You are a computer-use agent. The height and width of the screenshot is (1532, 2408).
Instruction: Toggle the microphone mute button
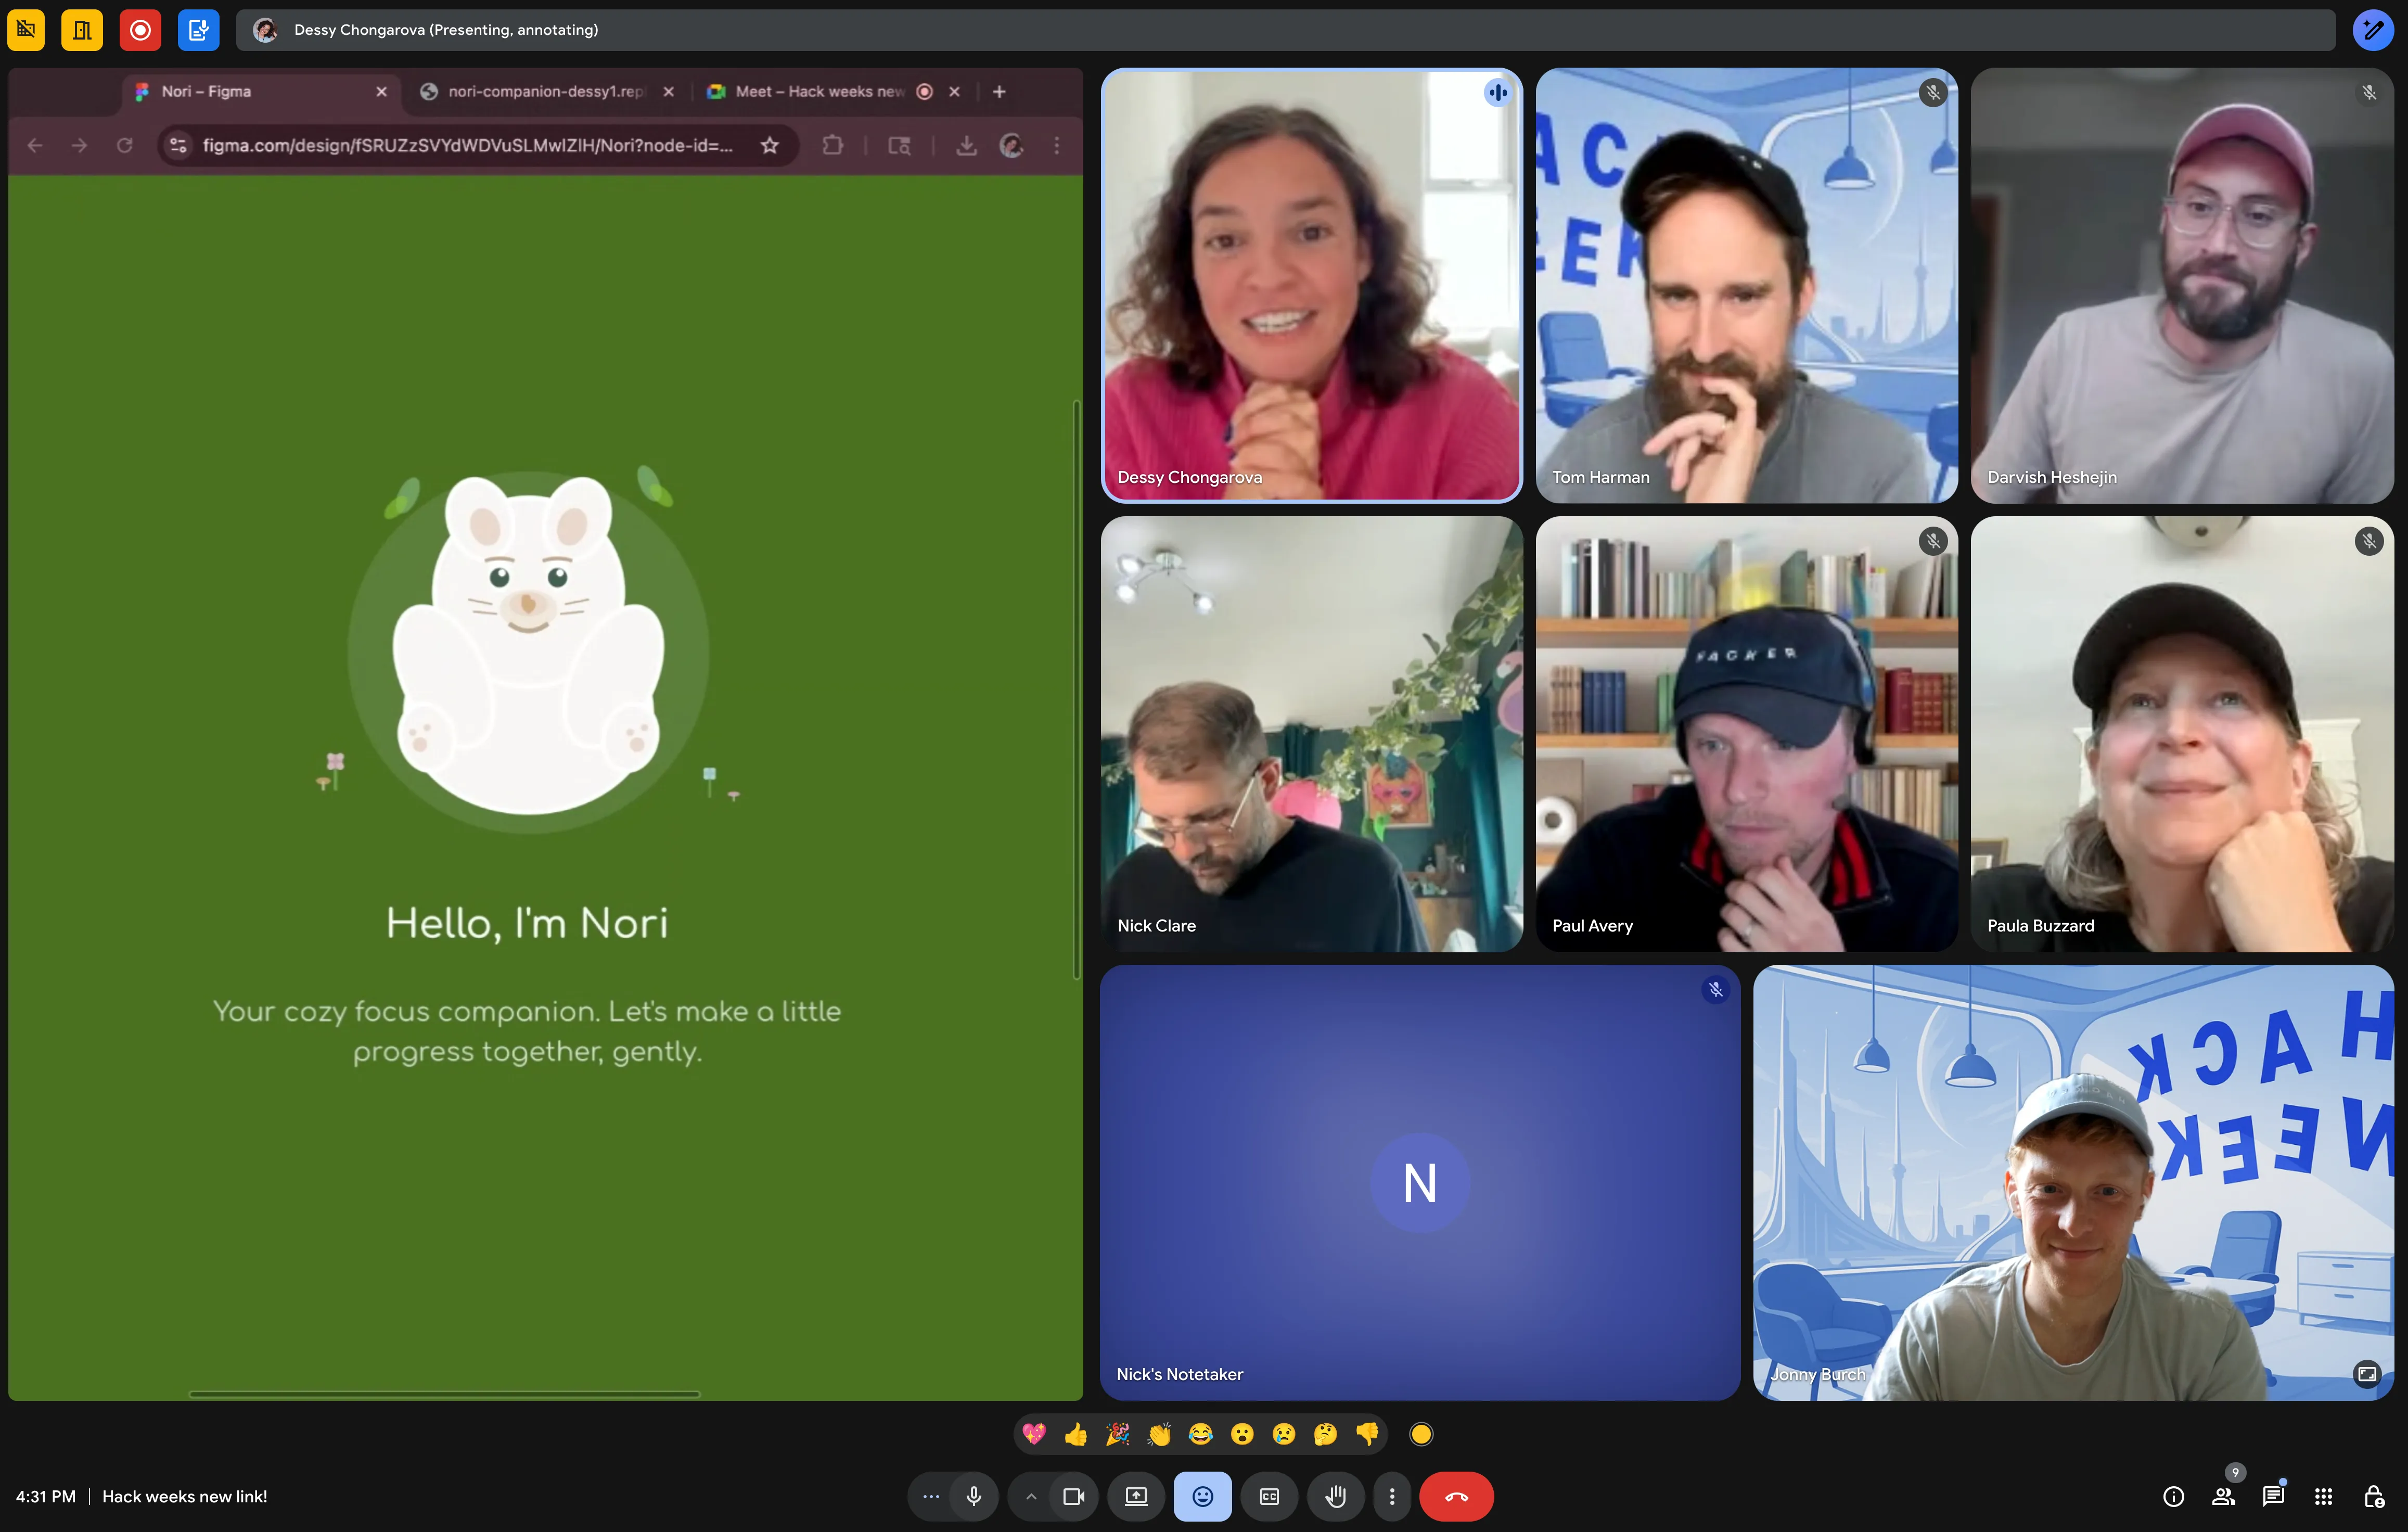(x=973, y=1496)
